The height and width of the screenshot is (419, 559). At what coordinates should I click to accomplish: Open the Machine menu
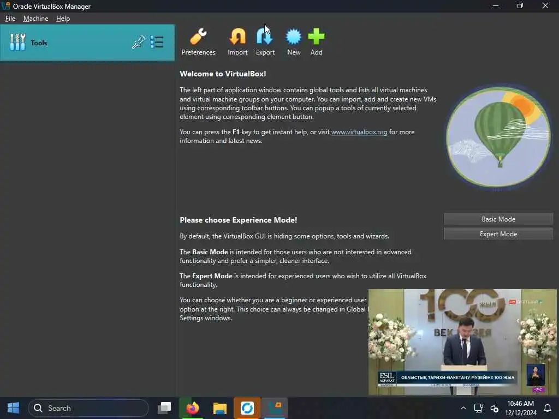click(35, 19)
